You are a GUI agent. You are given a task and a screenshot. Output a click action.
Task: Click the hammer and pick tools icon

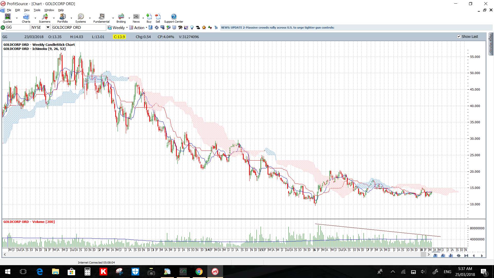180,28
